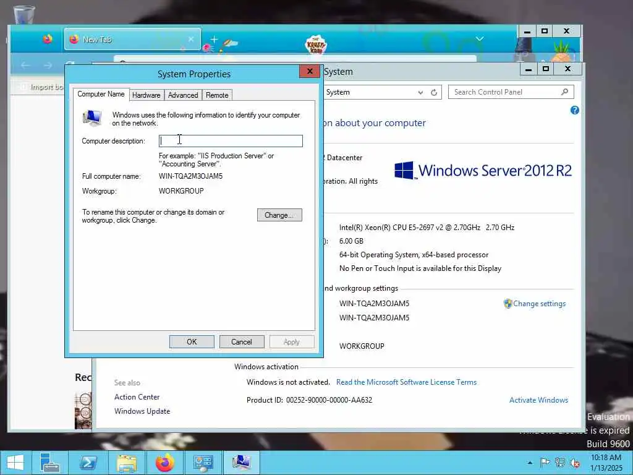Minimize the System control panel window

tap(528, 69)
